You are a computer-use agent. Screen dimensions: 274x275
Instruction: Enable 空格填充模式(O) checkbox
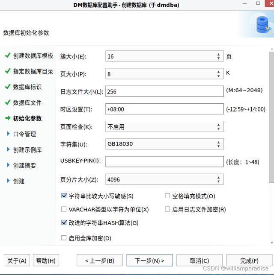pyautogui.click(x=167, y=196)
